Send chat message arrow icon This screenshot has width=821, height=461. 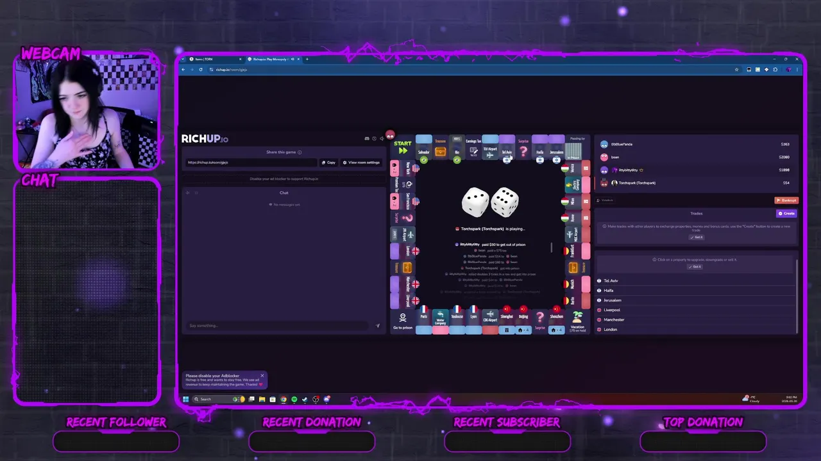[377, 325]
